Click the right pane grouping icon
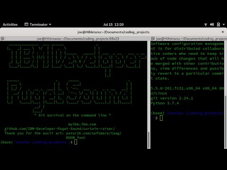 pos(153,39)
